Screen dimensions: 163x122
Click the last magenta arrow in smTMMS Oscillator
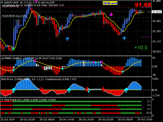tap(102, 62)
